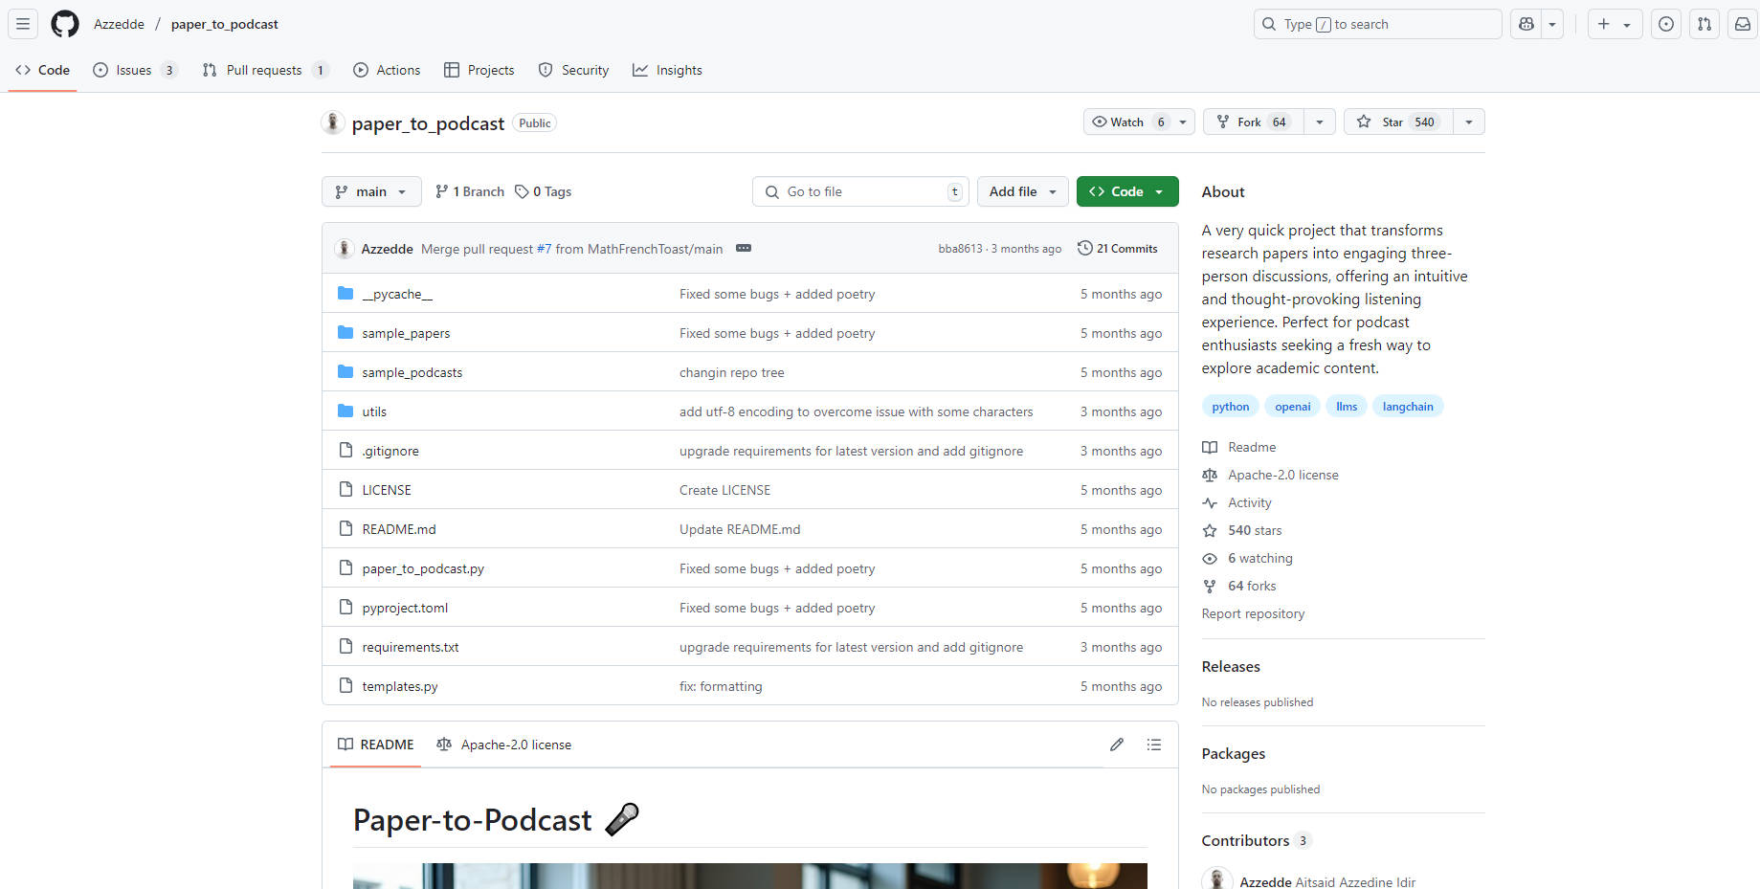Expand the main branch selector
The height and width of the screenshot is (889, 1760).
(x=371, y=191)
